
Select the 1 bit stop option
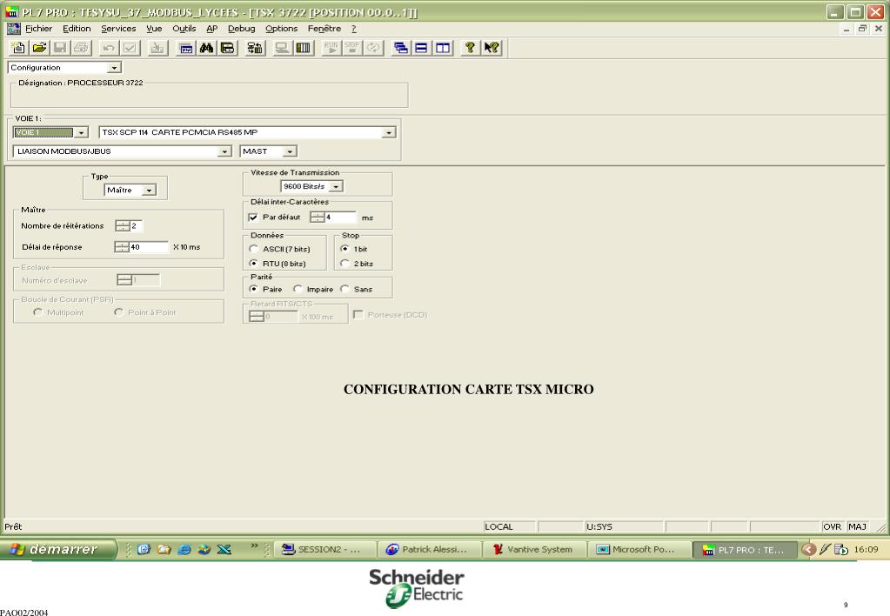pyautogui.click(x=345, y=249)
